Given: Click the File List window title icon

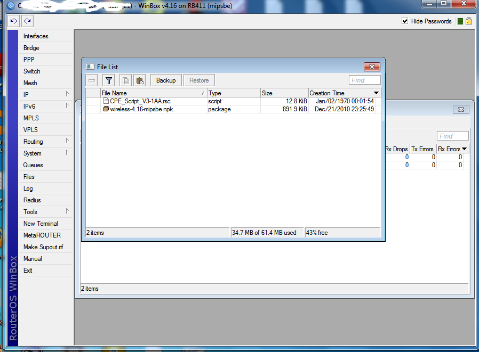Looking at the screenshot, I should tap(90, 67).
